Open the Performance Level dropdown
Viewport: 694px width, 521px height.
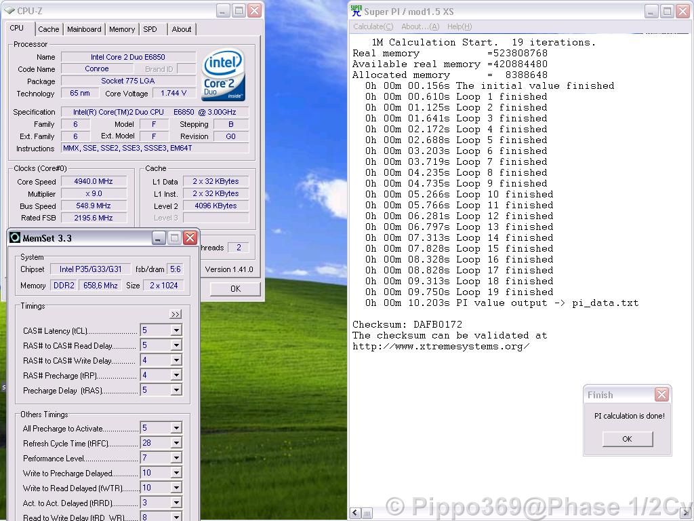click(176, 458)
